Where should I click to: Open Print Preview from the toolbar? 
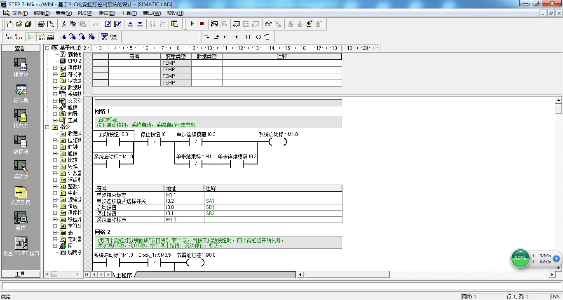51,24
